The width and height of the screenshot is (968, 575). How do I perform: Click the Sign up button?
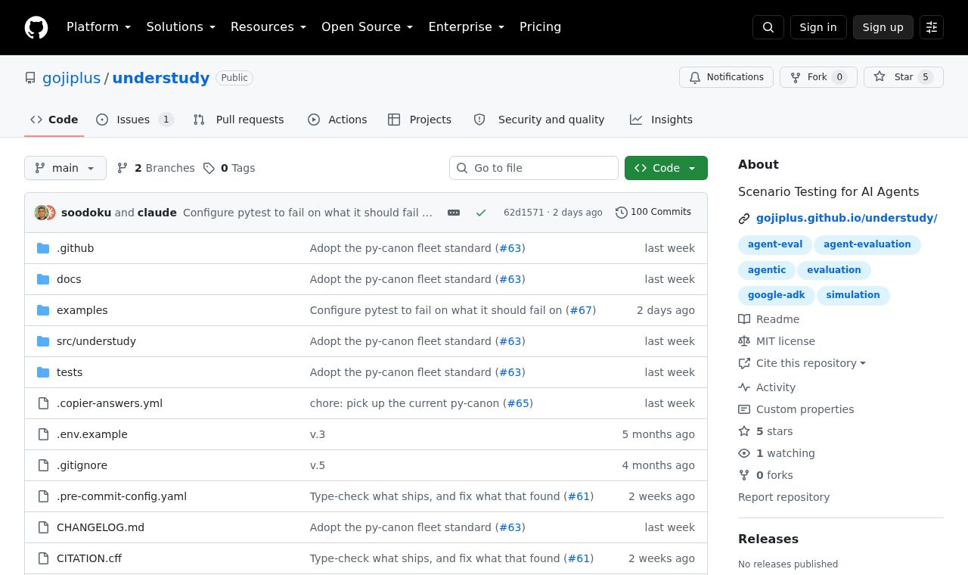point(883,27)
